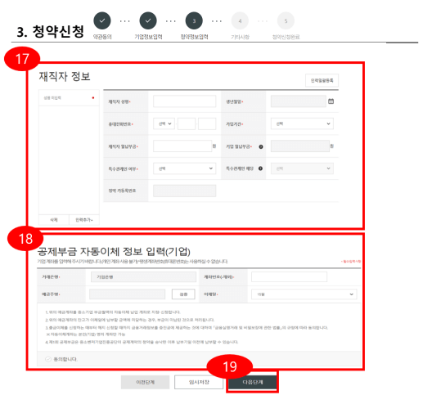Click the 다음단계 button
Image resolution: width=432 pixels, height=395 pixels.
[x=253, y=382]
